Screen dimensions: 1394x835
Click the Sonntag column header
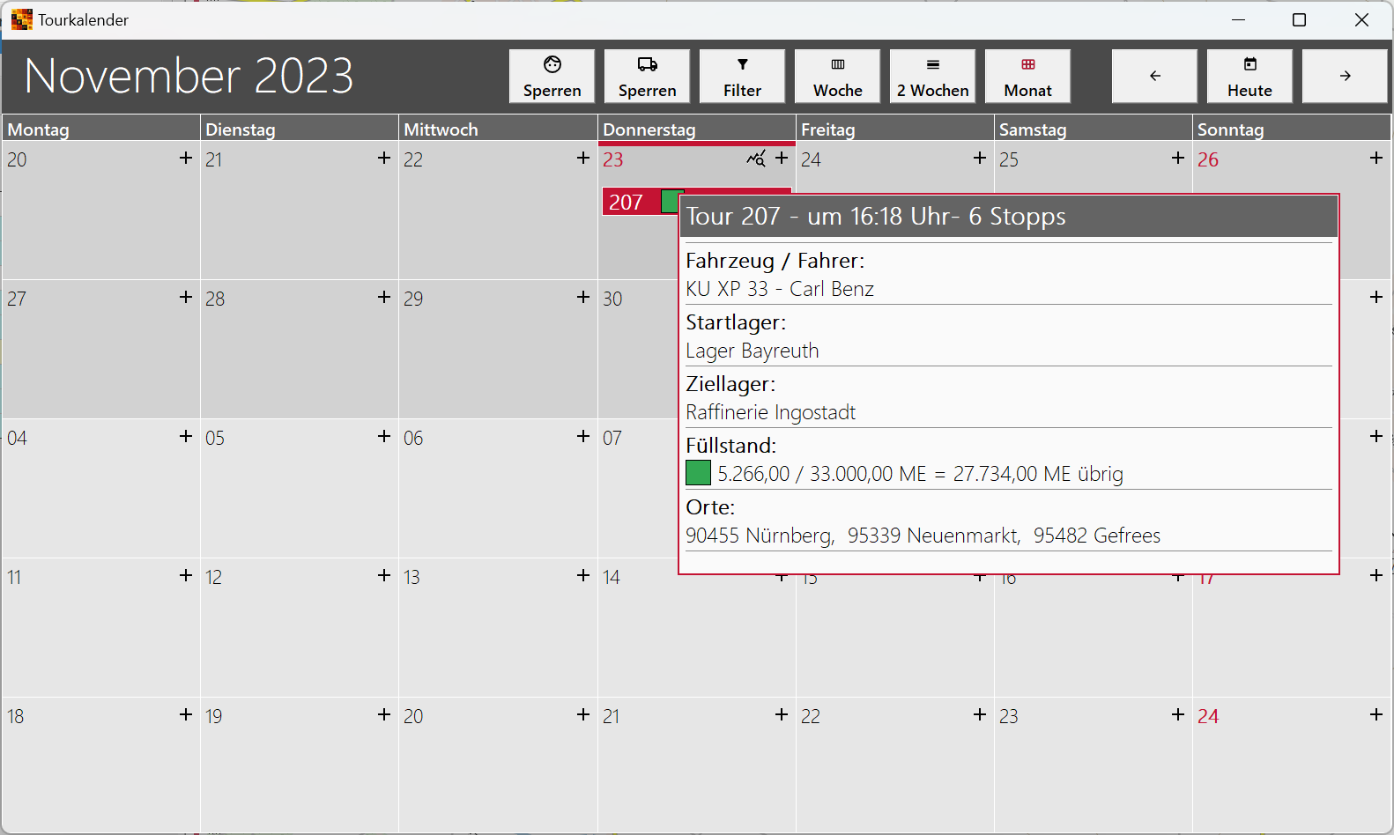pos(1292,129)
